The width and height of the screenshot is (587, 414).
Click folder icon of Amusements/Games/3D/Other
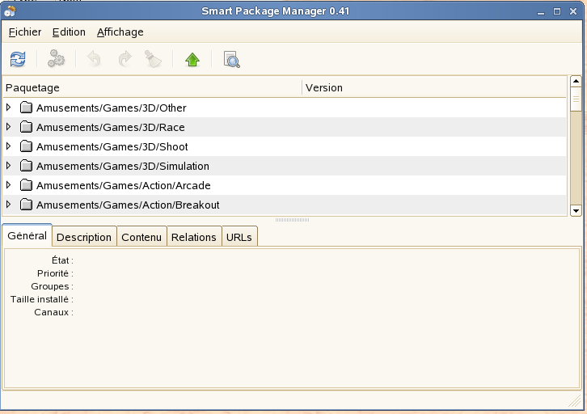pos(26,108)
